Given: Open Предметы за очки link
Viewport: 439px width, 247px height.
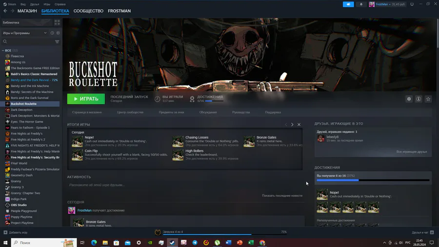Looking at the screenshot, I should pos(171,112).
